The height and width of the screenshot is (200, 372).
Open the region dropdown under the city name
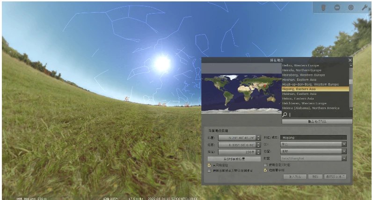tap(344, 144)
